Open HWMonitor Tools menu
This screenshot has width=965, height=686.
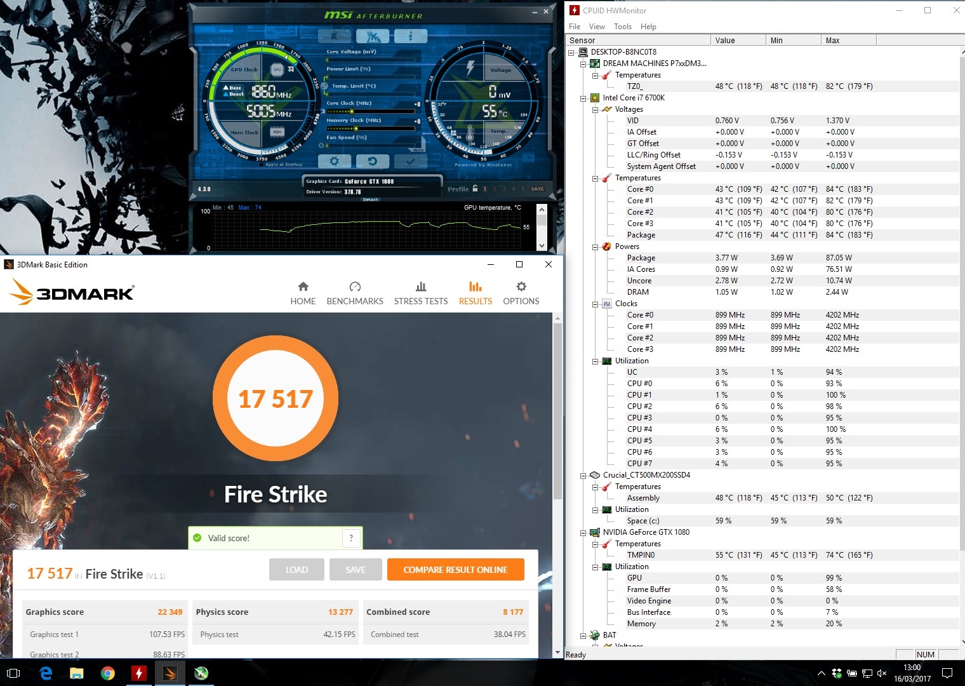623,27
